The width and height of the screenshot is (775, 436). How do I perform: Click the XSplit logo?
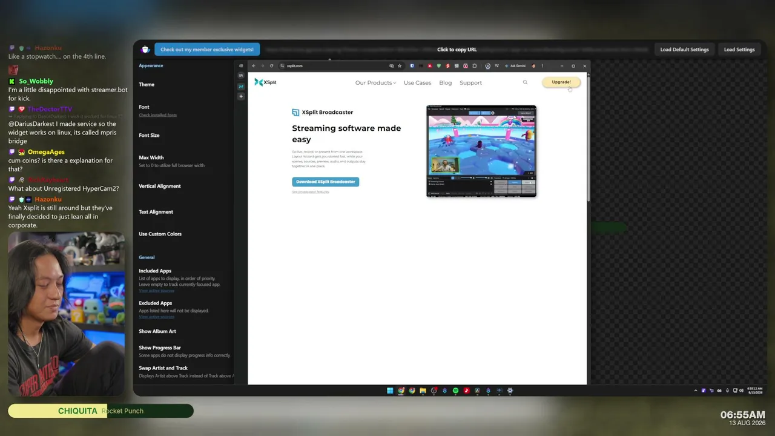coord(265,82)
